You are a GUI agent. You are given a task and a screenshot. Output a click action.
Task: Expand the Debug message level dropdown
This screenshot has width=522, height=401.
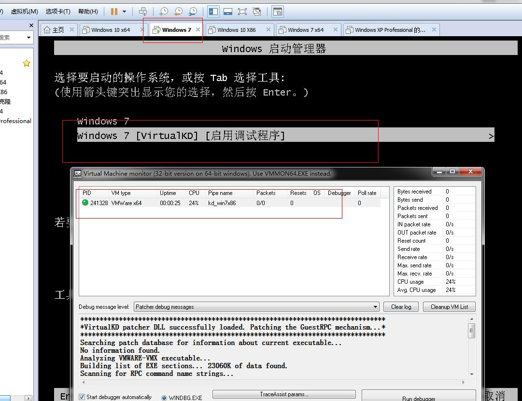click(376, 307)
